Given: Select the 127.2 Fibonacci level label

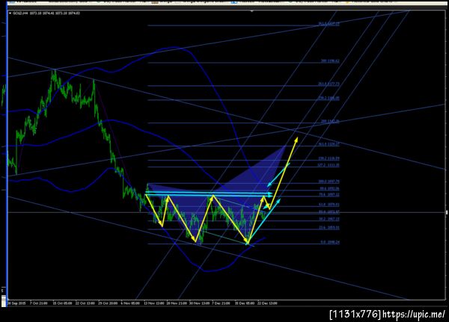Looking at the screenshot, I should tap(329, 165).
